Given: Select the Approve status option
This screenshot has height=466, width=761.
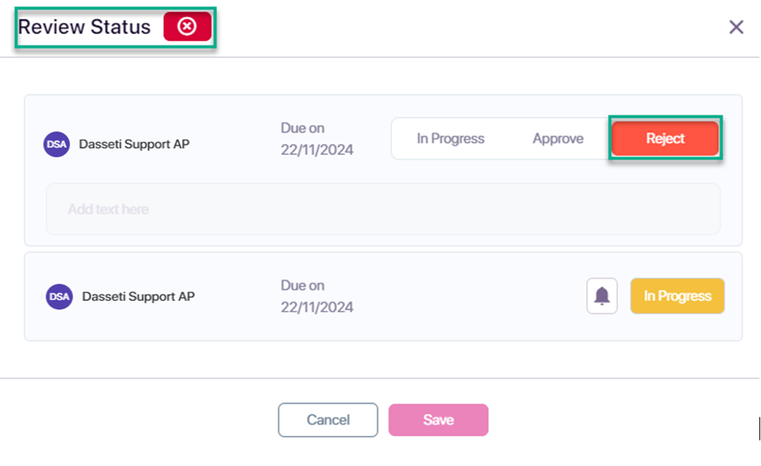Looking at the screenshot, I should tap(558, 138).
